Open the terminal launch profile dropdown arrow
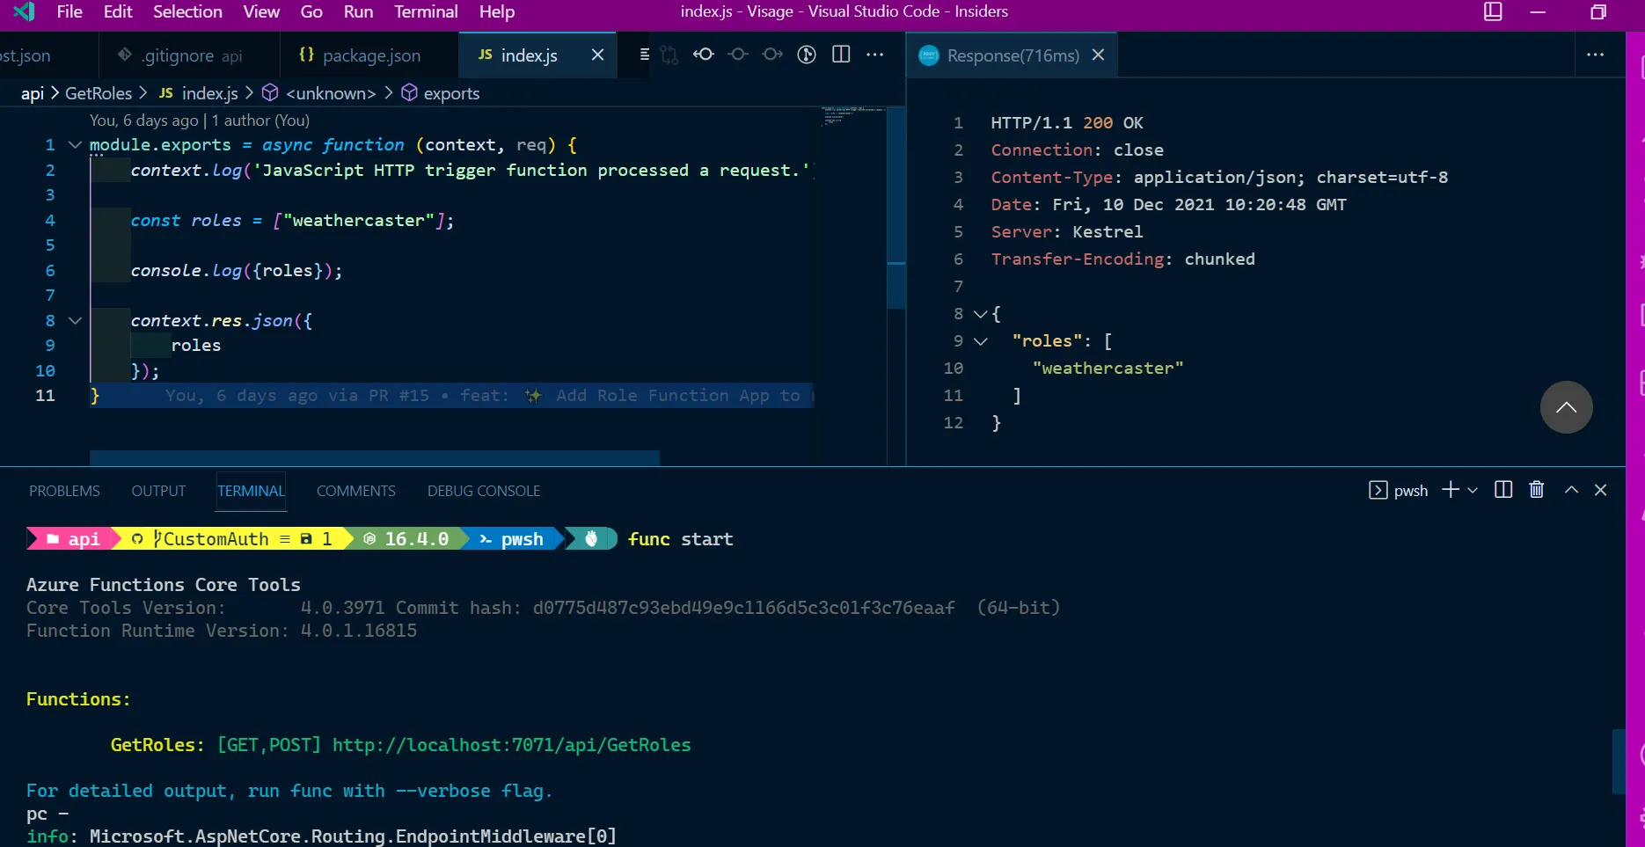The width and height of the screenshot is (1645, 847). [x=1473, y=491]
